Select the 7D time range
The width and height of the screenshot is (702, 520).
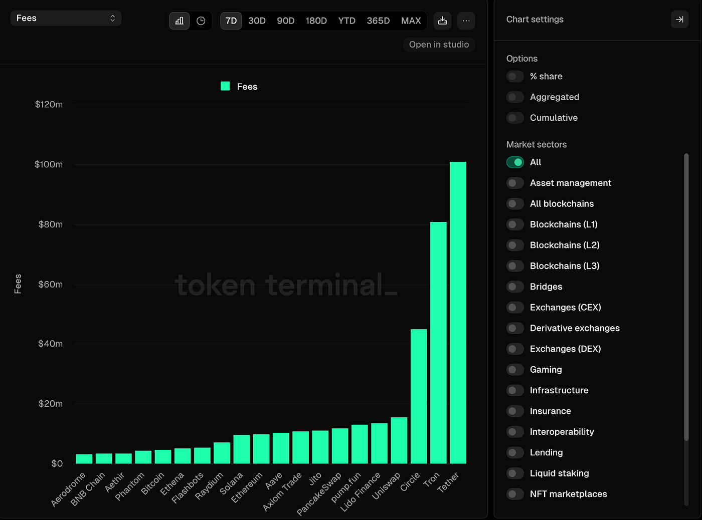point(231,21)
